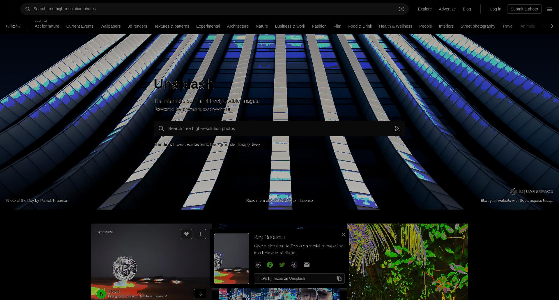The width and height of the screenshot is (559, 300).
Task: Open the Fashion category
Action: coord(319,26)
